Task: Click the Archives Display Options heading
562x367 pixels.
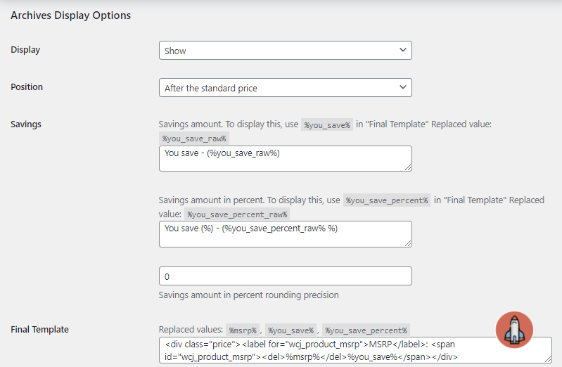Action: (70, 15)
